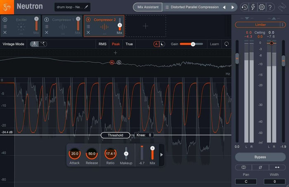The image size is (289, 187).
Task: Add a module in the empty slot
Action: [146, 26]
